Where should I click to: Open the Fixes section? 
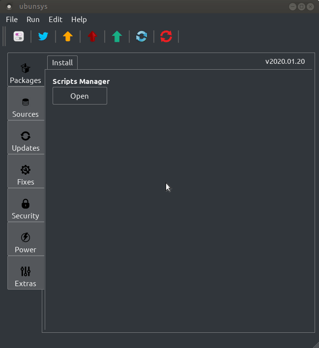pos(26,171)
